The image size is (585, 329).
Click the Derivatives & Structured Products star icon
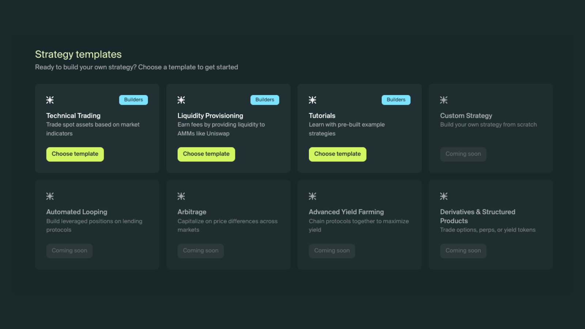tap(444, 196)
